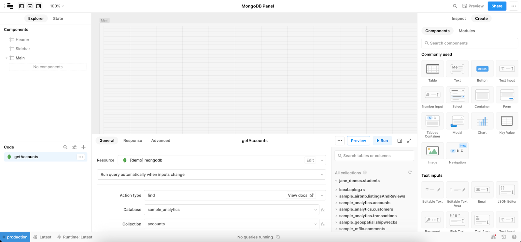Select the Key Value component icon
The image size is (521, 242).
click(x=507, y=121)
